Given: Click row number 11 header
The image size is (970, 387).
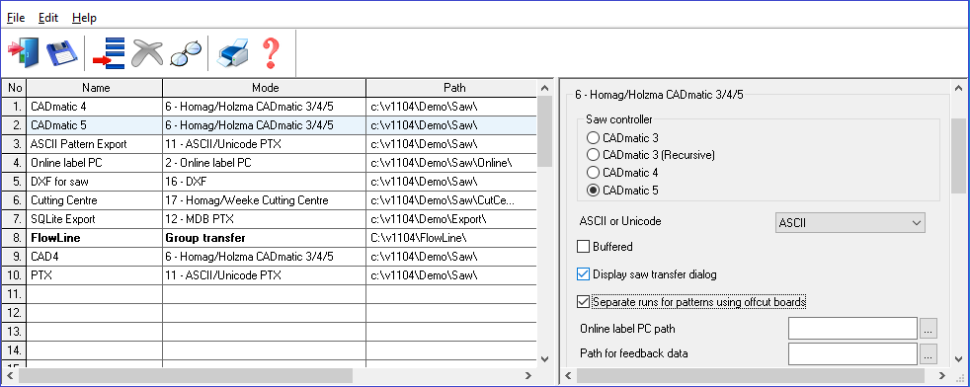Looking at the screenshot, I should pos(14,293).
